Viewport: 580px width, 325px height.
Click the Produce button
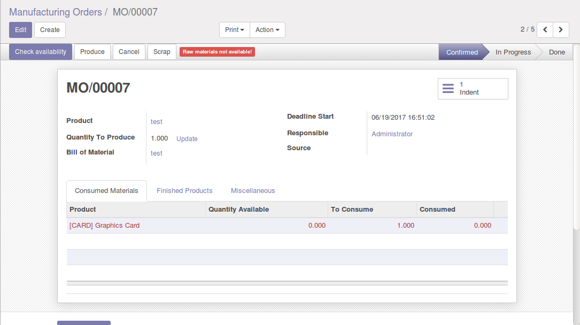click(92, 52)
